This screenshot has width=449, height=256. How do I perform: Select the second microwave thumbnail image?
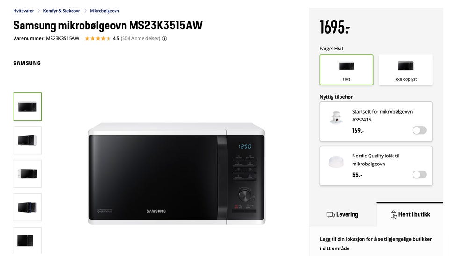point(28,140)
